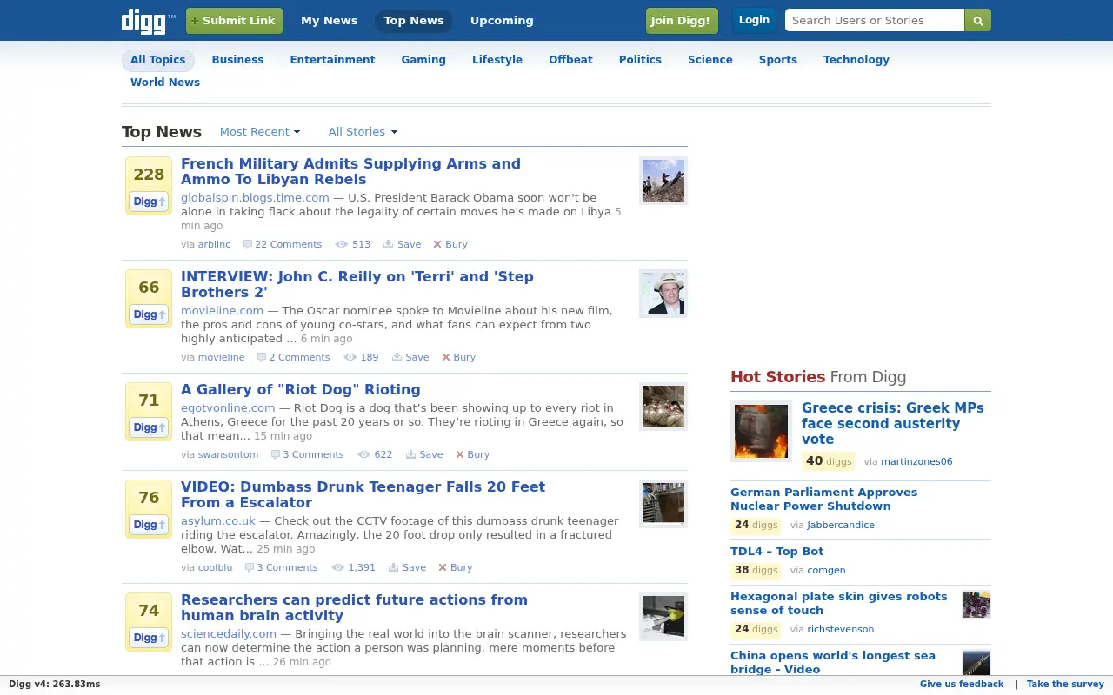Click the Join Digg! button
The width and height of the screenshot is (1113, 695).
point(682,21)
